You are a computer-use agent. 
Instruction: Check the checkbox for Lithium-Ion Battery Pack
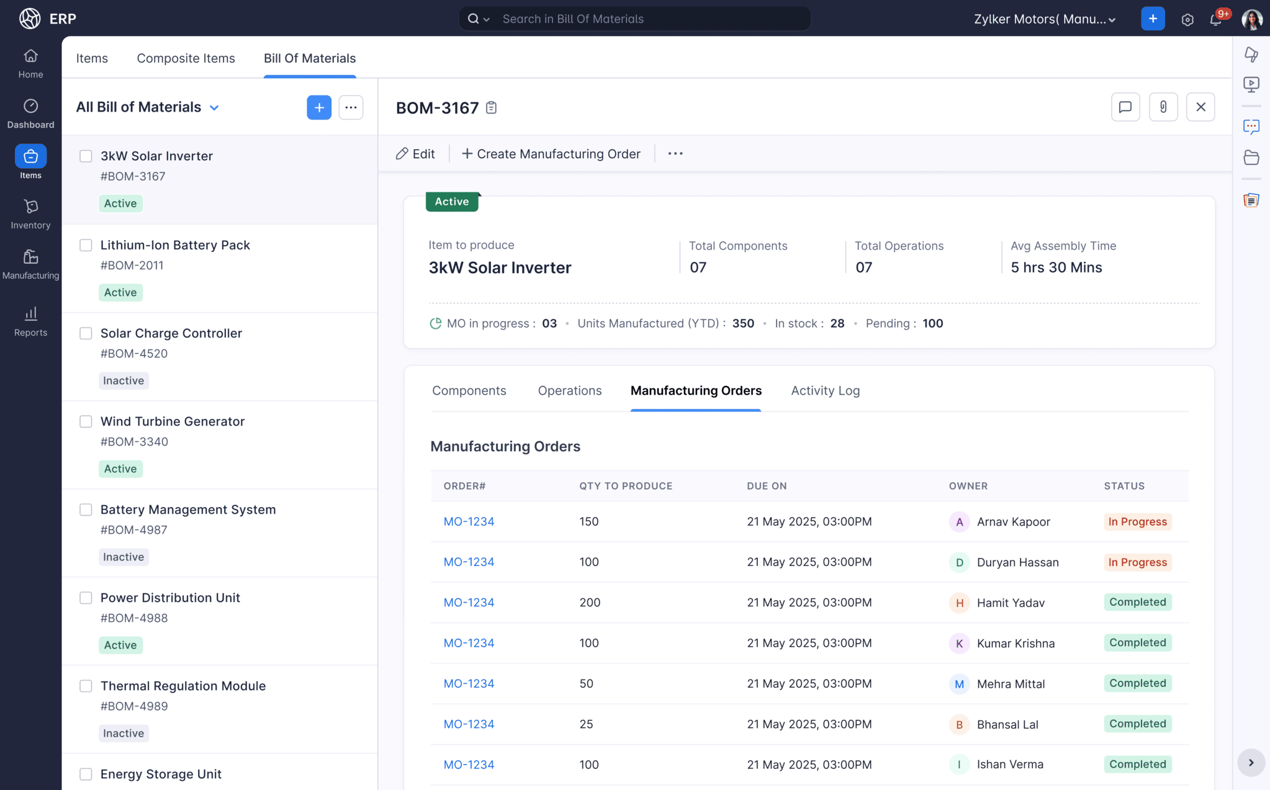pyautogui.click(x=86, y=245)
